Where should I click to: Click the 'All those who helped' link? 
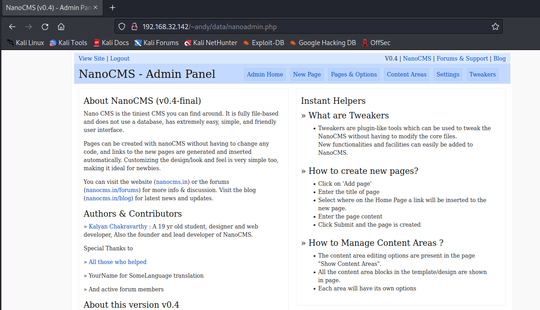(x=117, y=262)
